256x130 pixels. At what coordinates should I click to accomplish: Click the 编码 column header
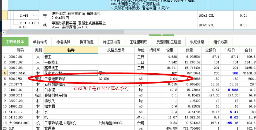tap(20, 50)
